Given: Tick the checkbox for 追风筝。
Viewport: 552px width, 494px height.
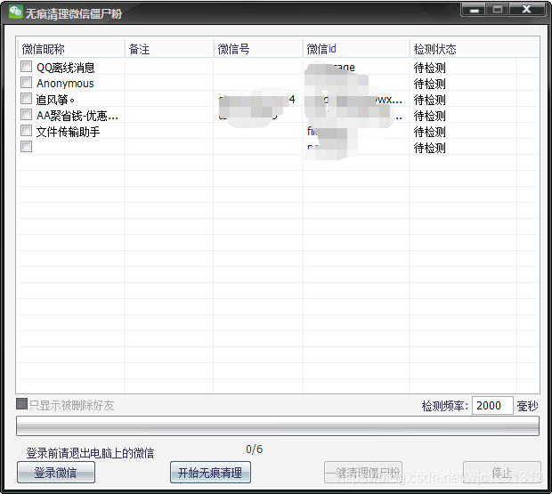Looking at the screenshot, I should point(26,98).
